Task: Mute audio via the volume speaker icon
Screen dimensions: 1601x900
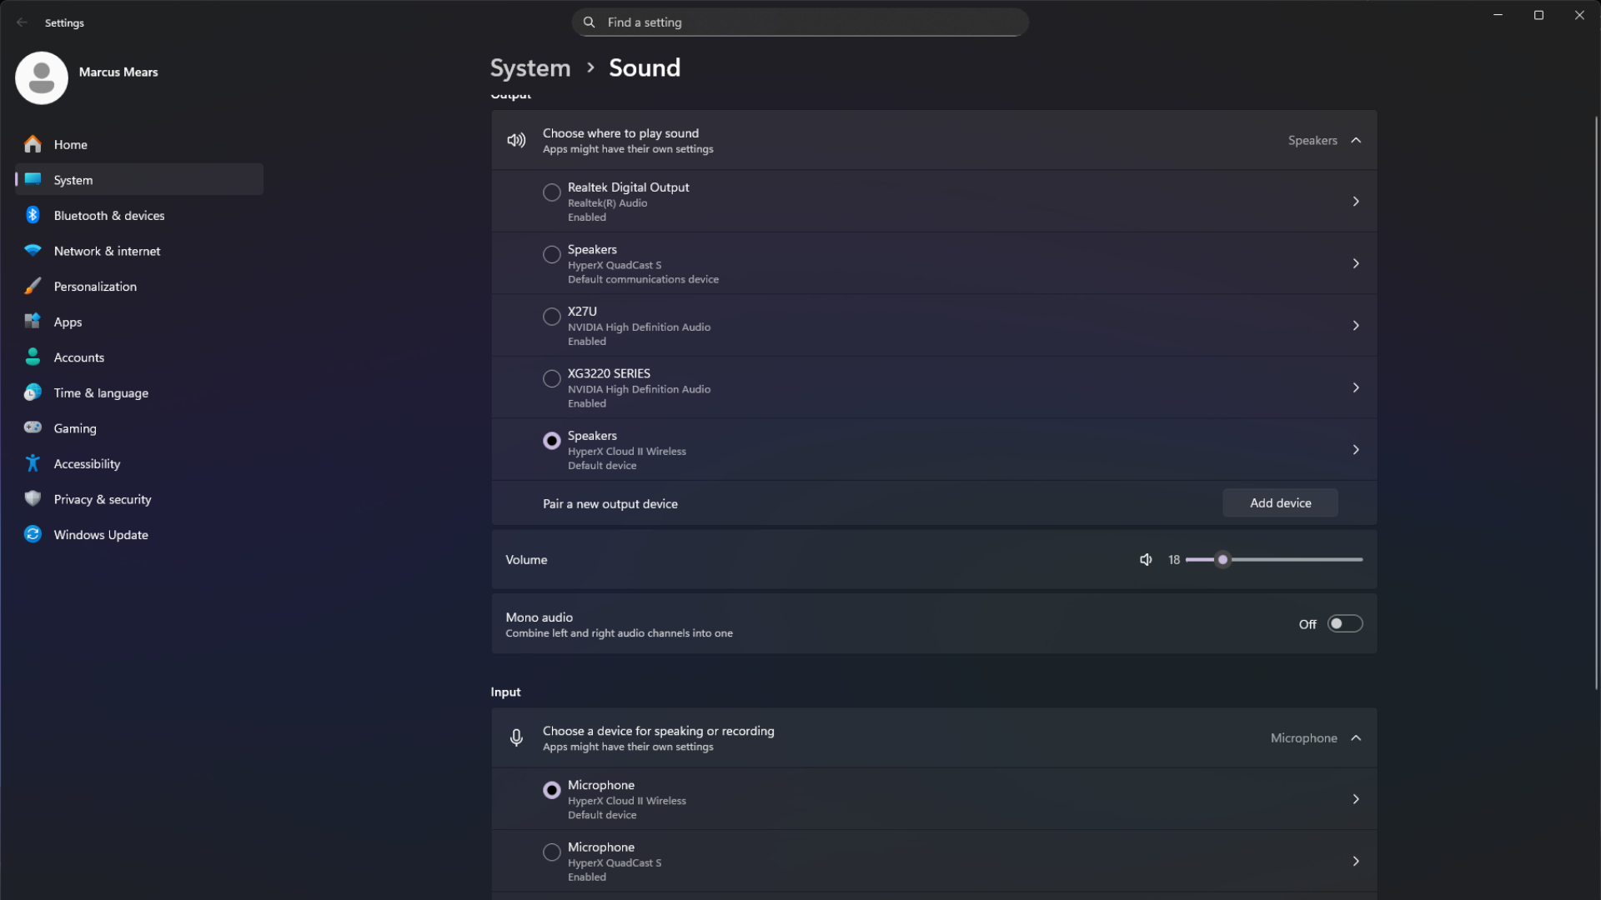Action: pyautogui.click(x=1146, y=559)
